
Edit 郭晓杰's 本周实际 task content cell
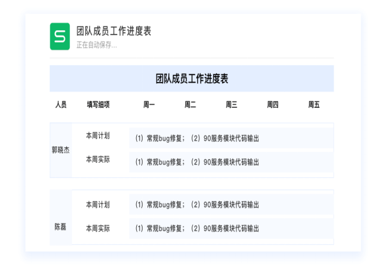tap(231, 162)
